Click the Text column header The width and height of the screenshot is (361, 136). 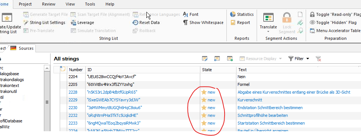299,70
